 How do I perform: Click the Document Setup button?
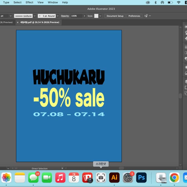pyautogui.click(x=115, y=16)
